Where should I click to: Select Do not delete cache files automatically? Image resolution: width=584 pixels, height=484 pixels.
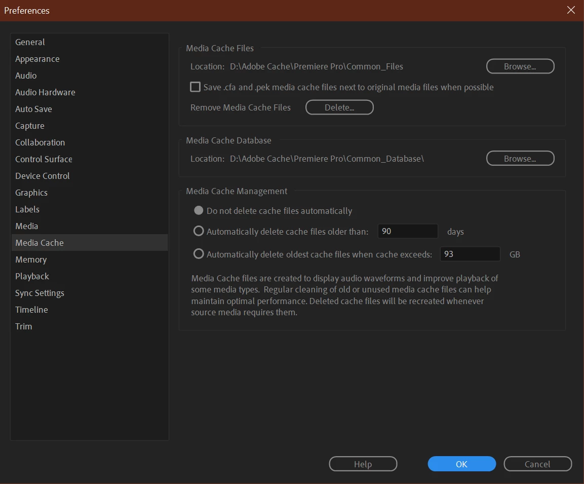point(199,210)
